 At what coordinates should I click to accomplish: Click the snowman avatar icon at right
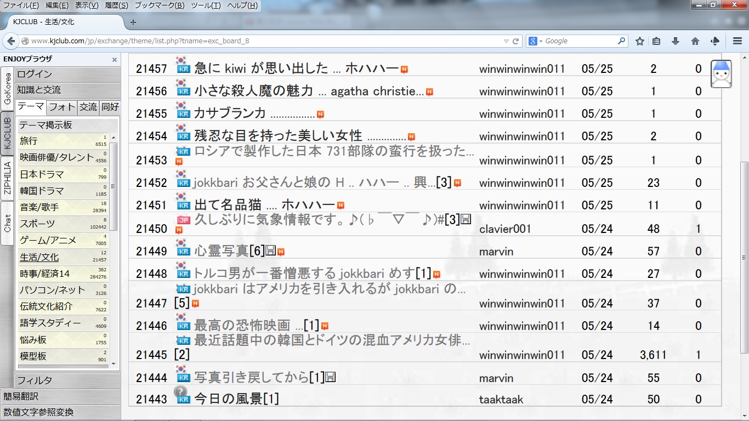(721, 73)
